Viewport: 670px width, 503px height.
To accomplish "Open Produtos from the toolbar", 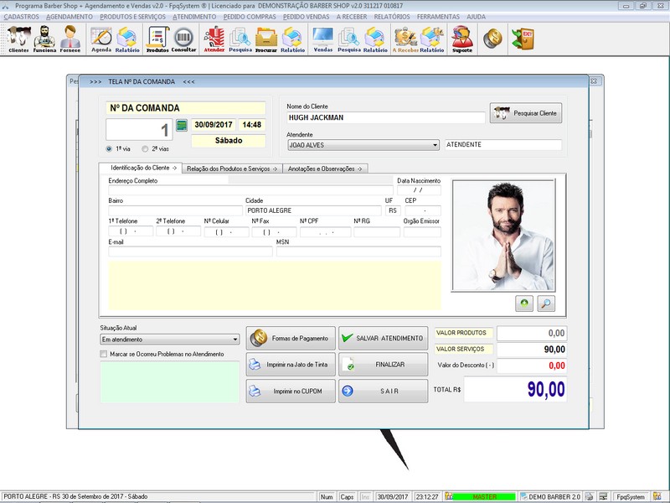I will (157, 39).
